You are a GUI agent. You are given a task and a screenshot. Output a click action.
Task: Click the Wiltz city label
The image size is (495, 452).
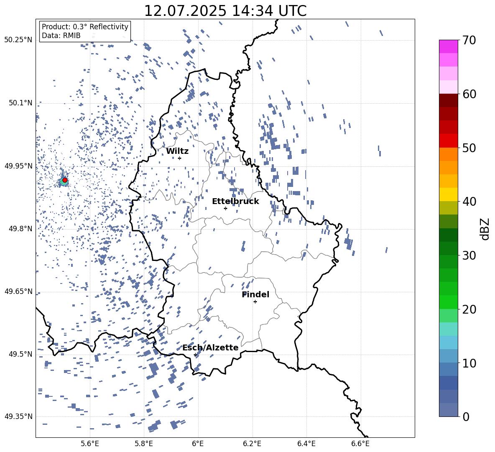tap(177, 151)
